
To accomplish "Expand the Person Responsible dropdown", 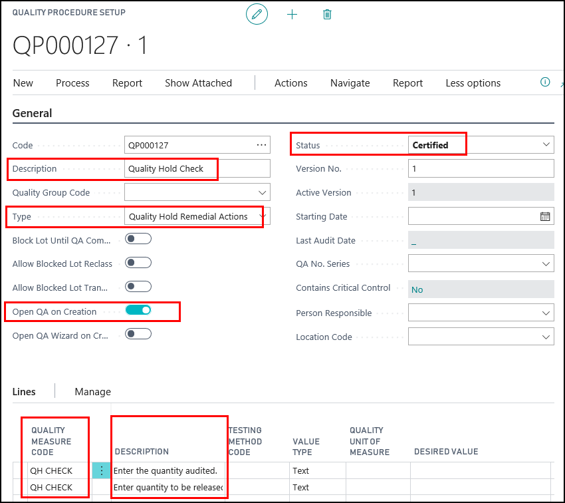I will tap(546, 313).
